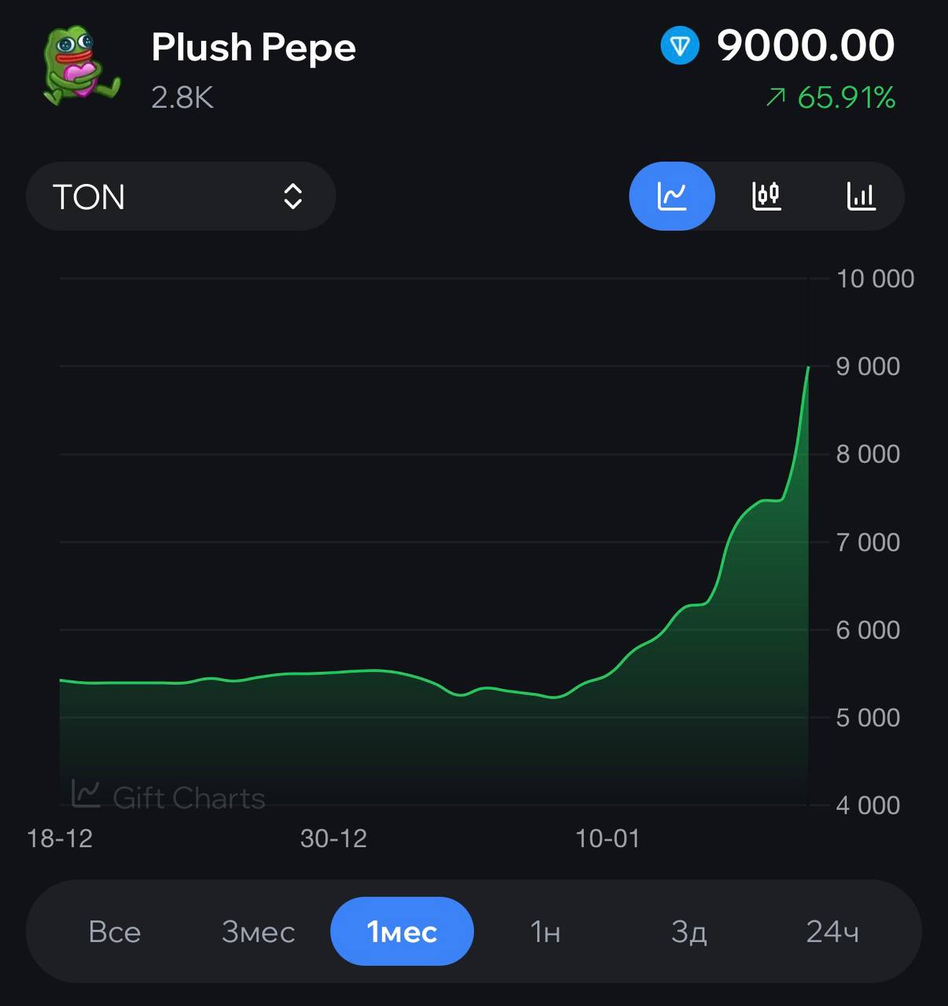948x1006 pixels.
Task: Expand currency selector via chevron arrows
Action: [x=292, y=196]
